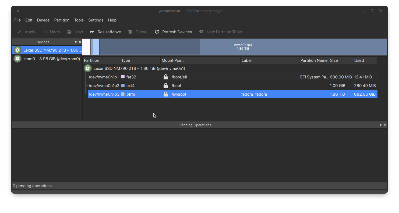The image size is (399, 213).
Task: Open the Edit menu
Action: pyautogui.click(x=29, y=20)
